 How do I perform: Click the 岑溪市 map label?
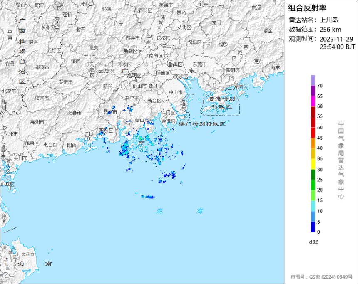click(x=42, y=67)
